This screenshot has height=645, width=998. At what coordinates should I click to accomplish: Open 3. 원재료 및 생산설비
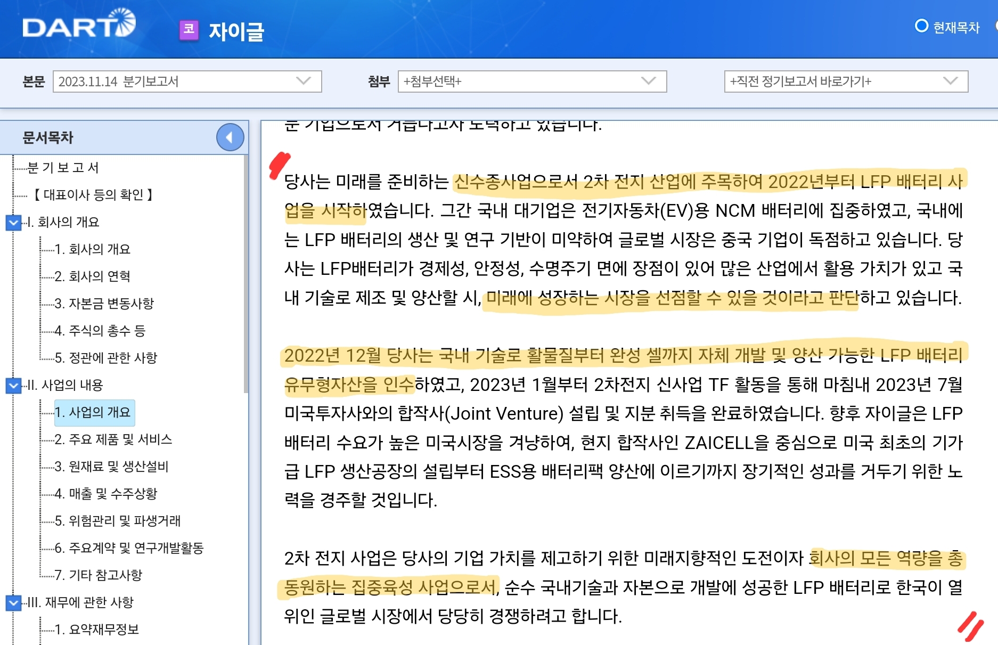coord(112,467)
